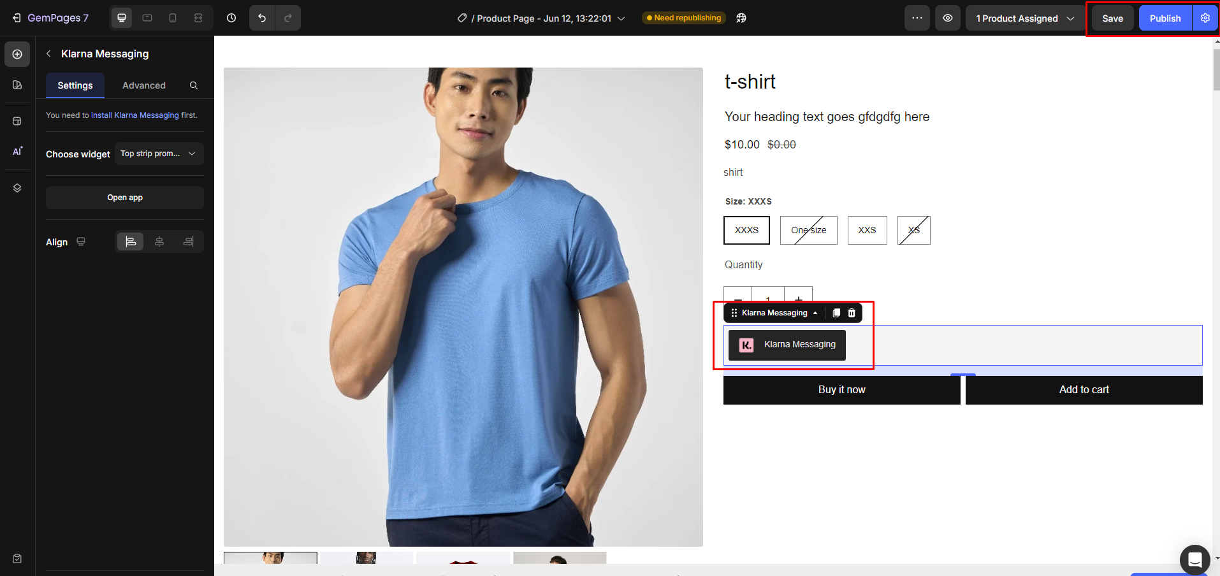The height and width of the screenshot is (576, 1220).
Task: Open version history clock icon
Action: coord(231,18)
